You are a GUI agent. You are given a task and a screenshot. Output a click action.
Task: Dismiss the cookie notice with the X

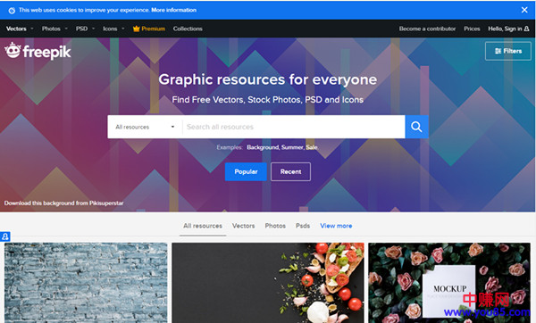pyautogui.click(x=524, y=10)
